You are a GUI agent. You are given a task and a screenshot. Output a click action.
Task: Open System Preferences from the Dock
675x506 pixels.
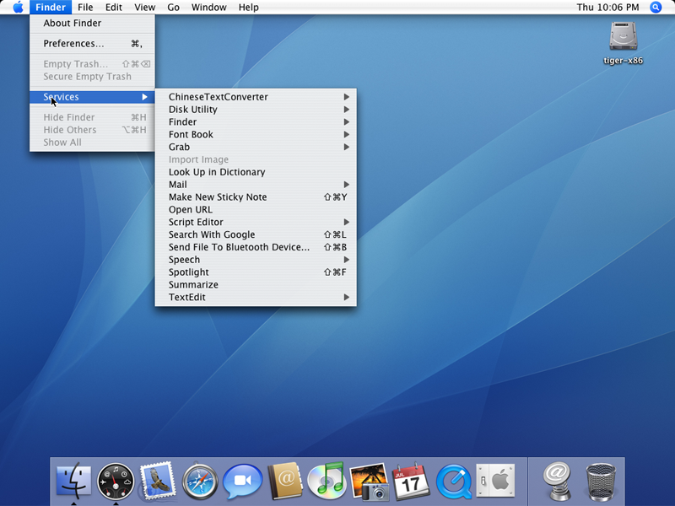pos(495,482)
